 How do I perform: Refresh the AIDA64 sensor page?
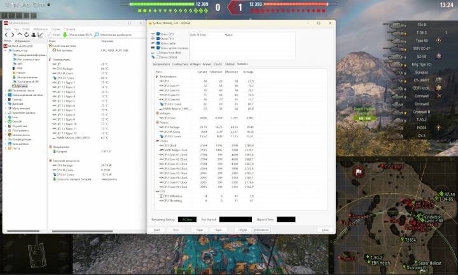tap(26, 35)
